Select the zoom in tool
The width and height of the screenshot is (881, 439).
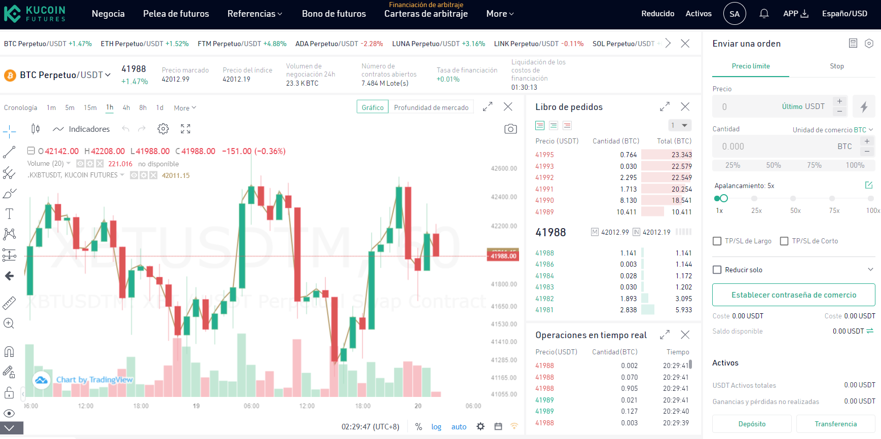tap(9, 323)
